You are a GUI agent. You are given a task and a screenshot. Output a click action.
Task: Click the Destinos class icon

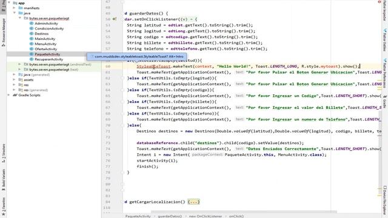[x=32, y=34]
